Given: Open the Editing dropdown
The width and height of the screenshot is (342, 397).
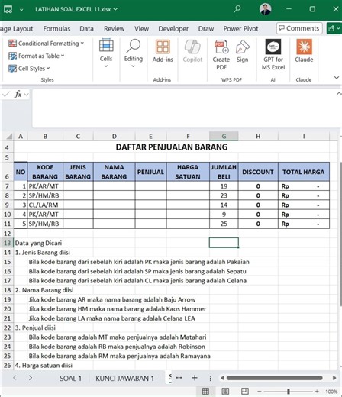Looking at the screenshot, I should coord(134,53).
